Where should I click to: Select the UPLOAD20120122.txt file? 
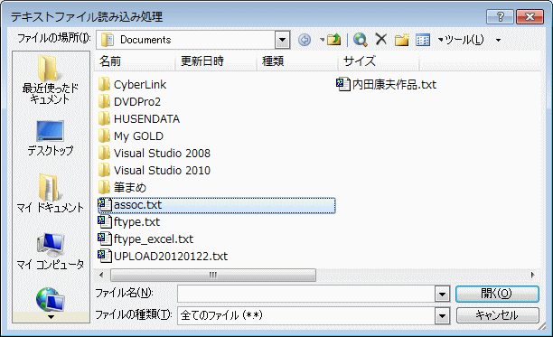click(163, 257)
